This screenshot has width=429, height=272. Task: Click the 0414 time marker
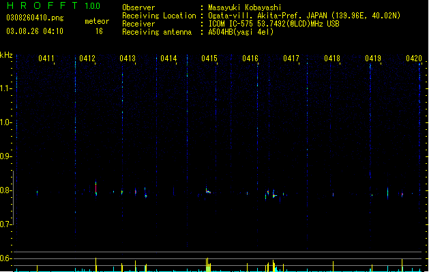[x=168, y=58]
